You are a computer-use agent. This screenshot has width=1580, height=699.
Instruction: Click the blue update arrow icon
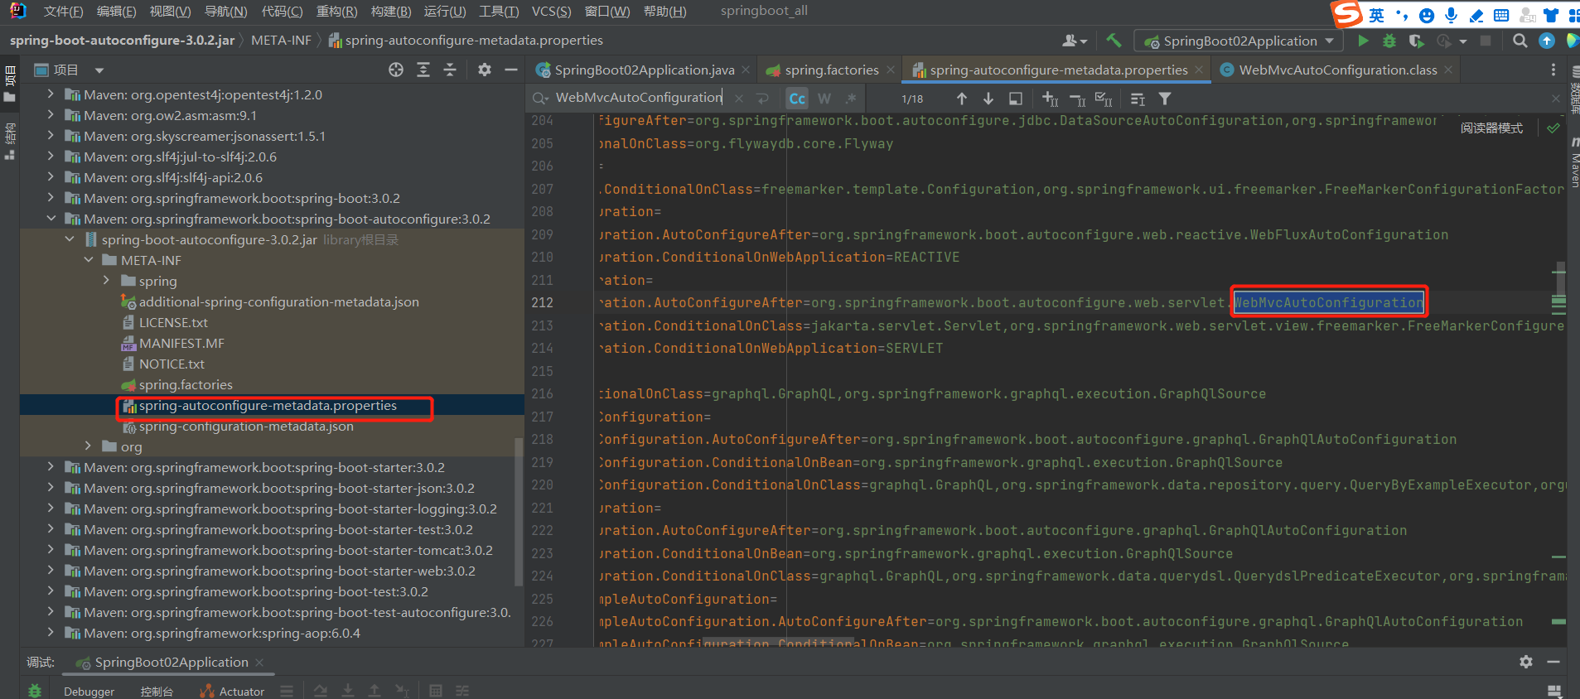click(x=1546, y=41)
